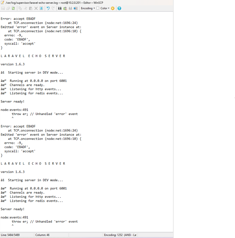This screenshot has height=238, width=235.
Task: Open Find with the binoculars icon
Action: 60,8
